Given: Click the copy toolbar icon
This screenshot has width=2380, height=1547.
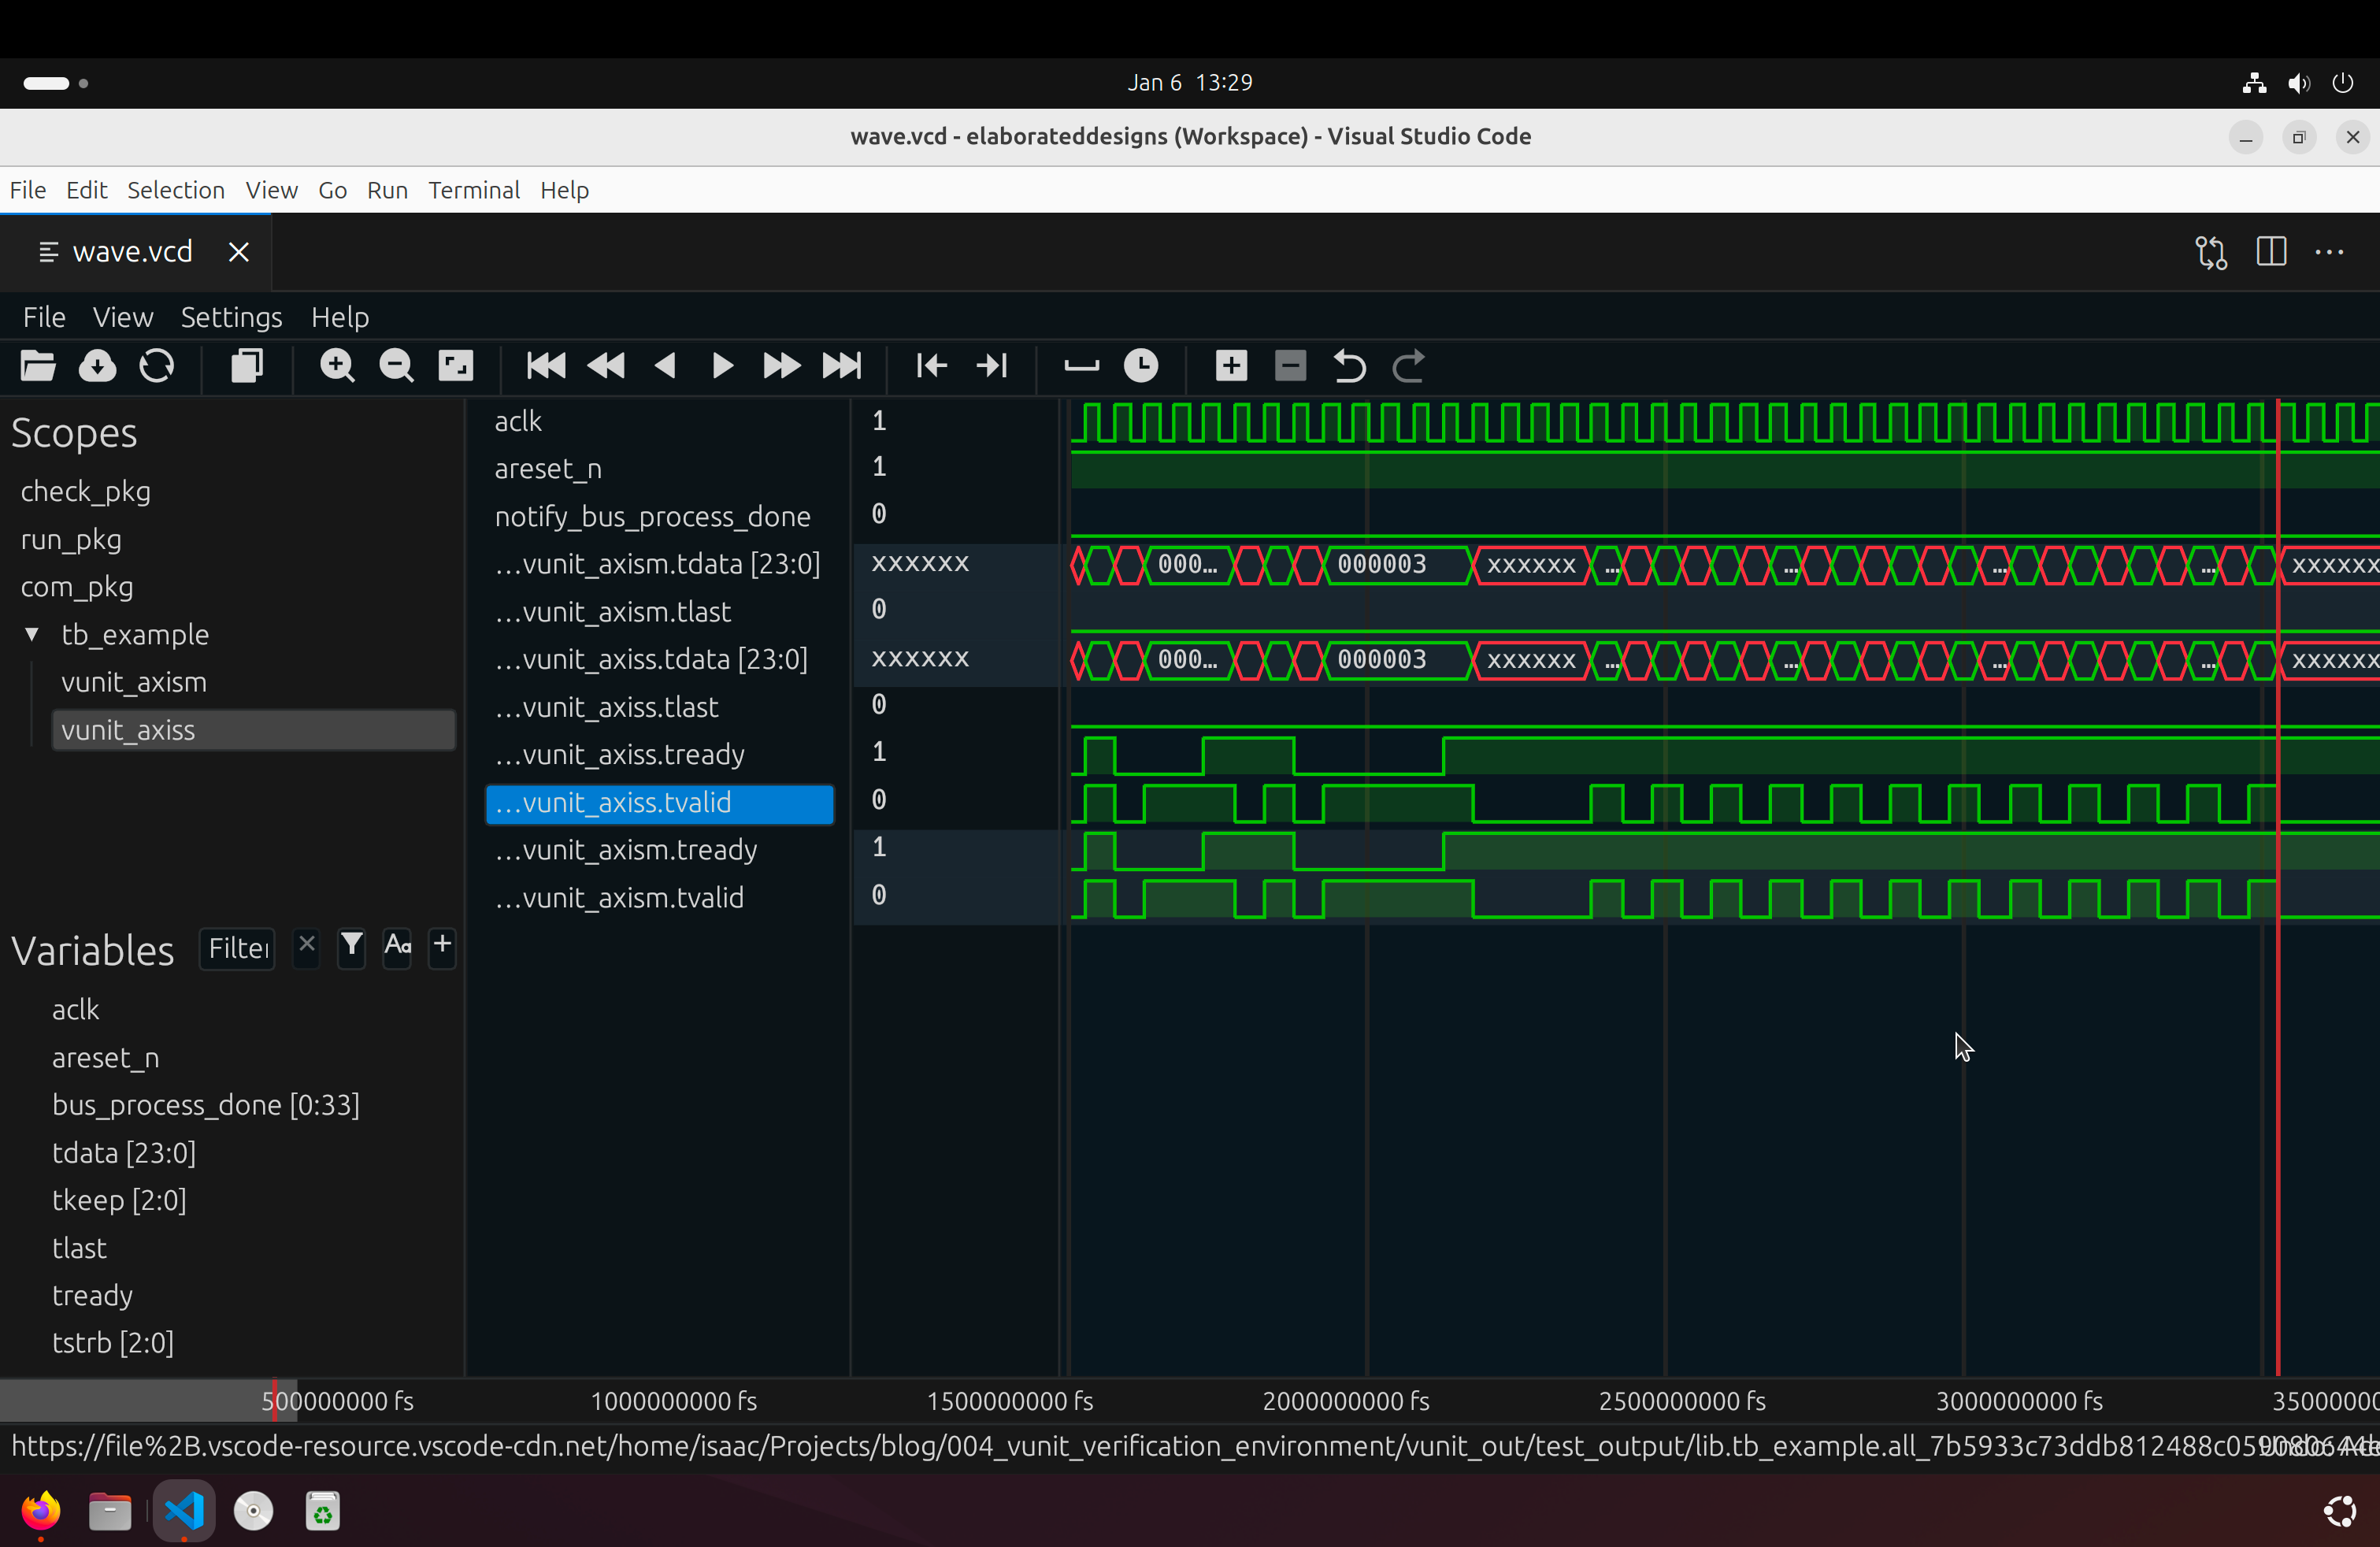Looking at the screenshot, I should coord(246,366).
